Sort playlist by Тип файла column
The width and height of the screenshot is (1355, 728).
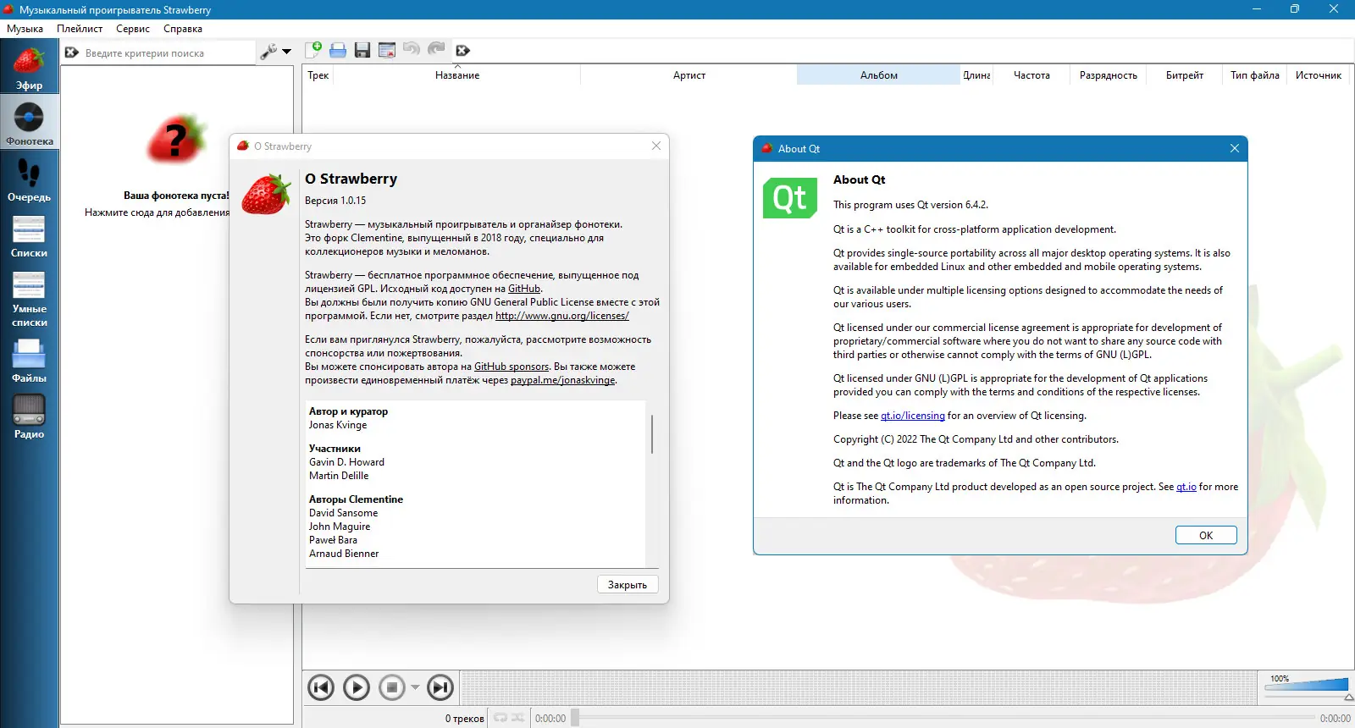[x=1255, y=75]
